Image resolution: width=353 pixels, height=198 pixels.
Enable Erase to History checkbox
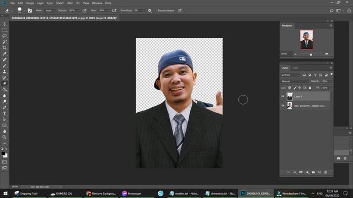coord(156,10)
